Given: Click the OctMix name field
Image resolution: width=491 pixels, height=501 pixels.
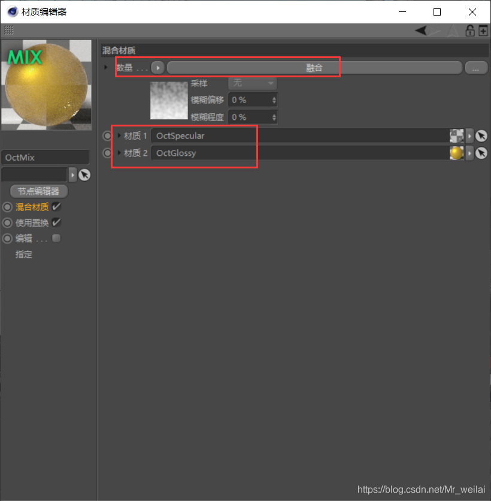Looking at the screenshot, I should [46, 158].
